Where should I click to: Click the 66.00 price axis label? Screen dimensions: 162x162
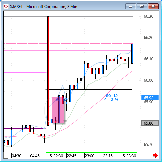click(x=149, y=80)
